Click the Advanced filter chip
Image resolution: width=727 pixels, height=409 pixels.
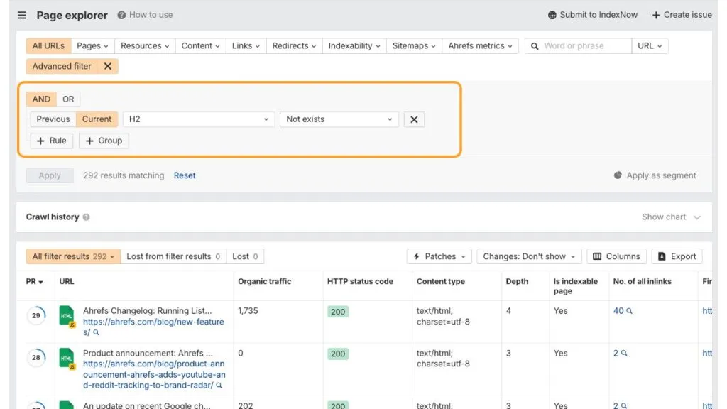(62, 66)
